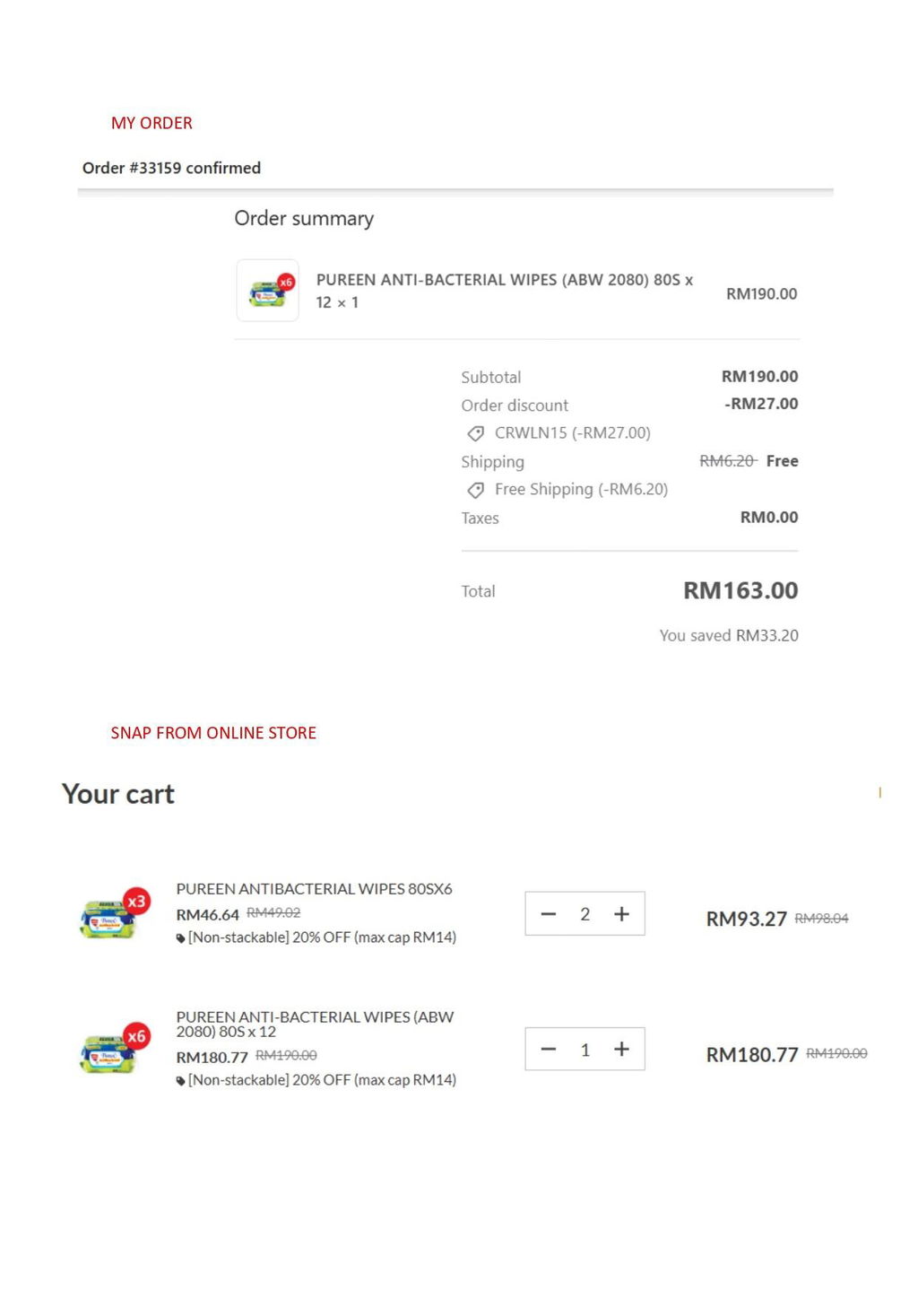Viewport: 918px width, 1299px height.
Task: Increase the 80SX6 wipes quantity with plus
Action: 621,914
